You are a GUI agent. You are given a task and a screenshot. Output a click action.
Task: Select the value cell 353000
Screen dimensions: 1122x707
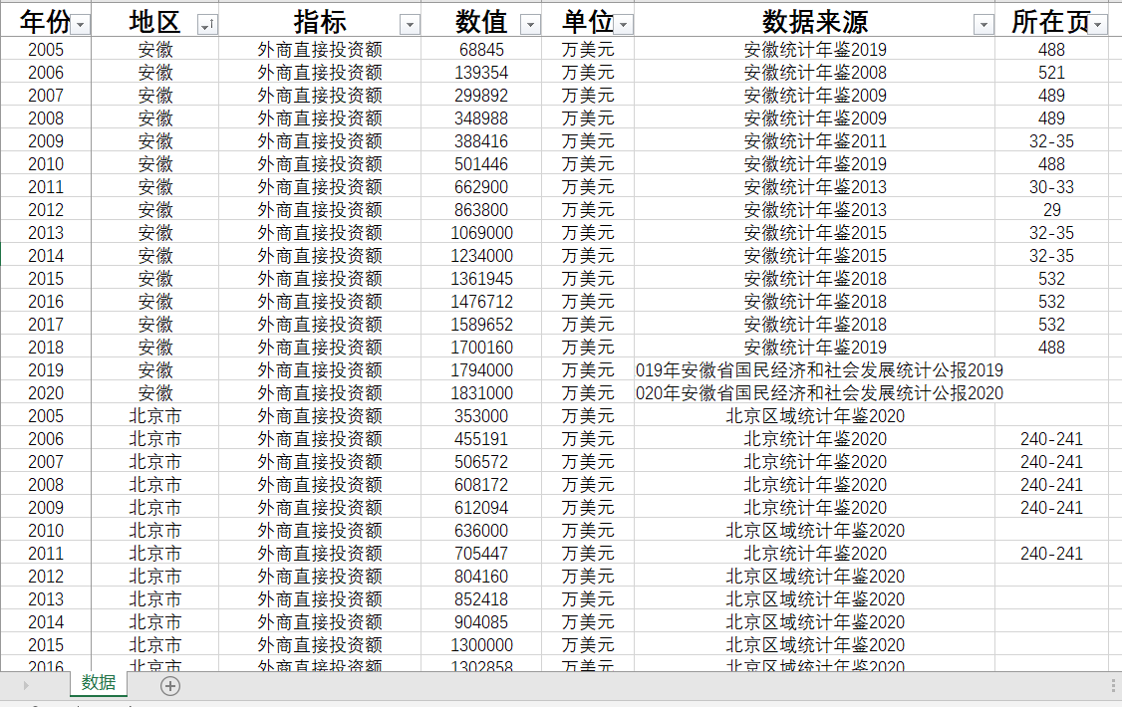pos(481,416)
